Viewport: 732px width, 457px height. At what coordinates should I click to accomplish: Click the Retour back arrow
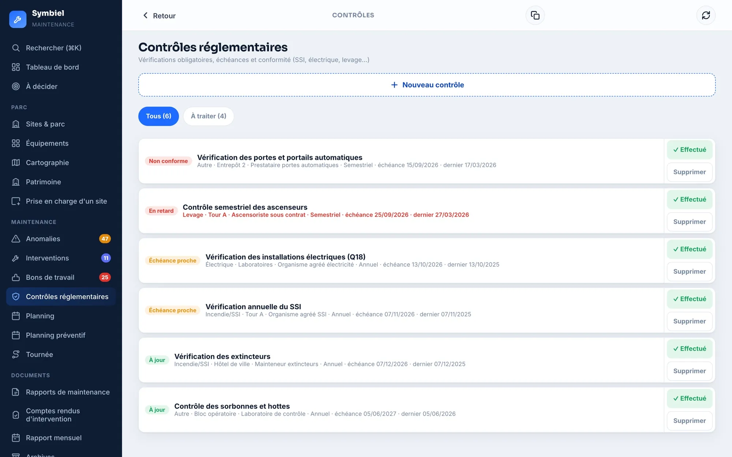[x=145, y=15]
